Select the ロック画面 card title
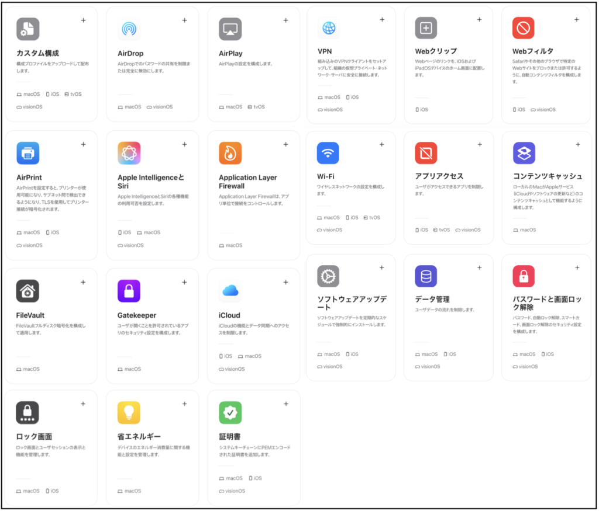Screen dimensions: 599x511 [34, 437]
